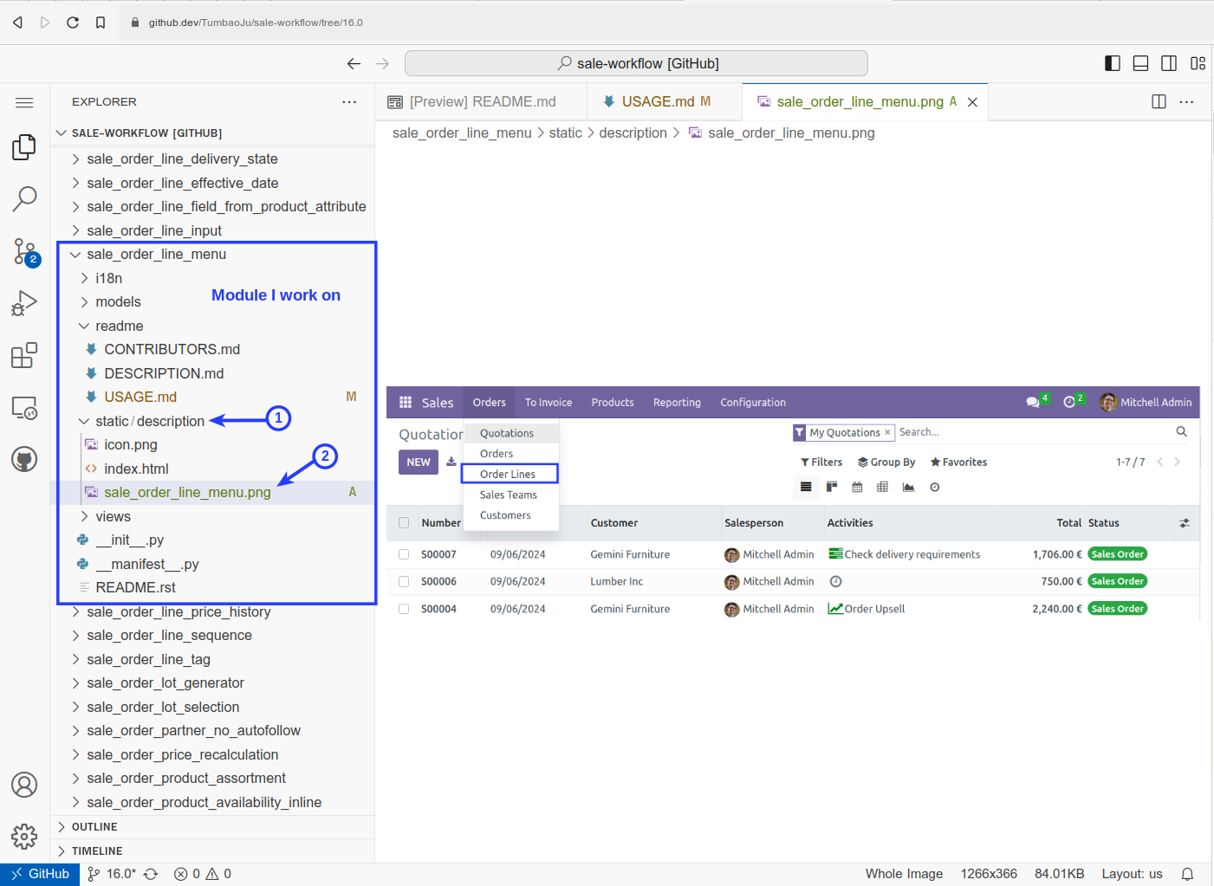The height and width of the screenshot is (886, 1214).
Task: Click the notifications bell in status bar
Action: pyautogui.click(x=1187, y=874)
